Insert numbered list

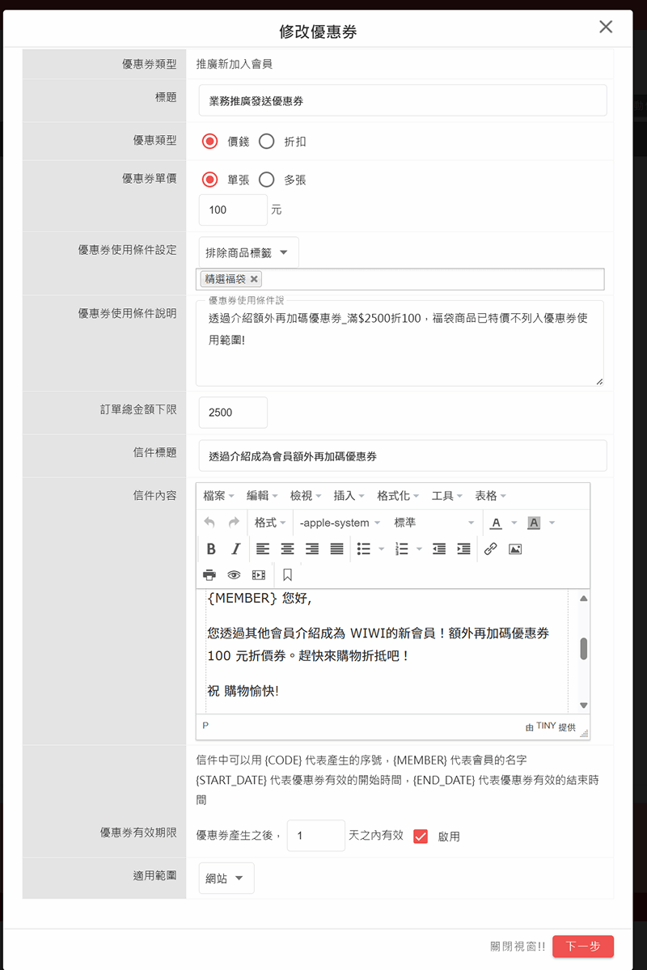(402, 549)
